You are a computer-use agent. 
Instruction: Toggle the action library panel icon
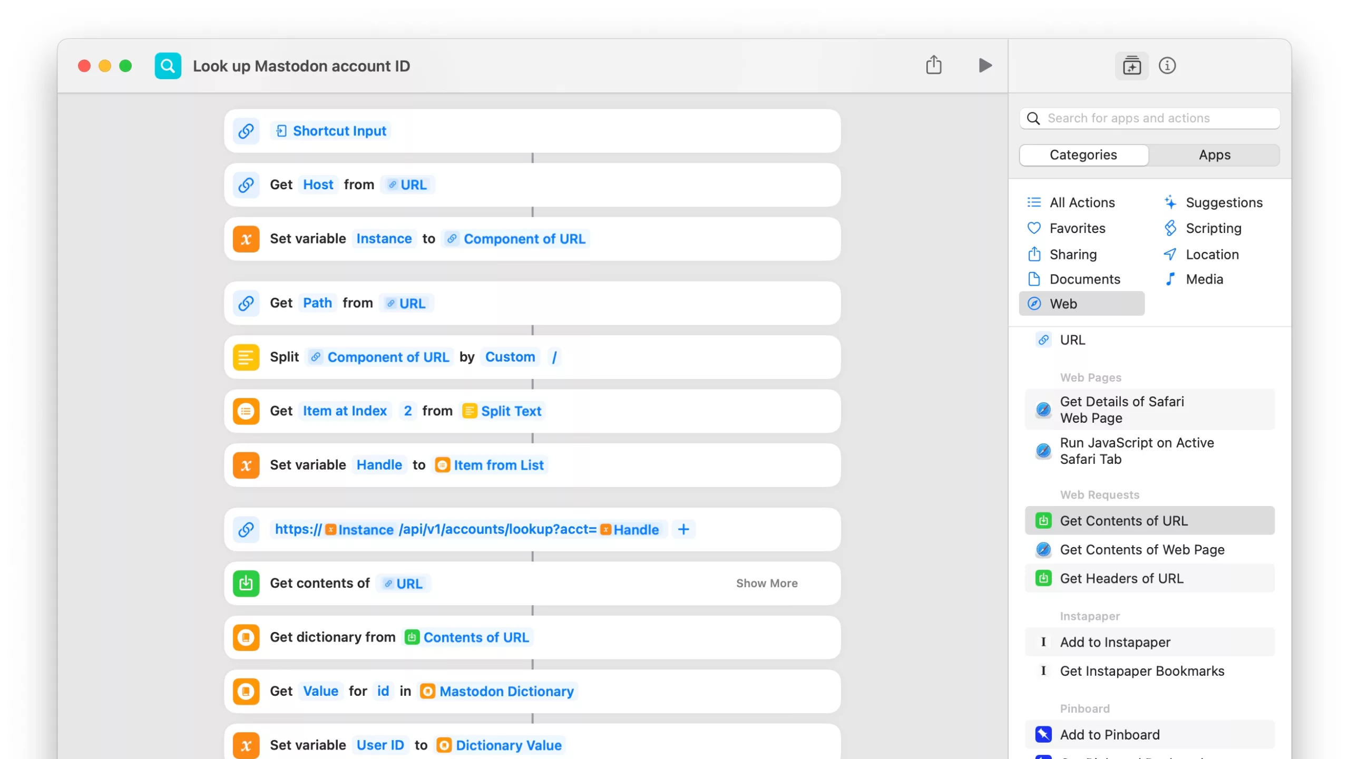click(1131, 66)
